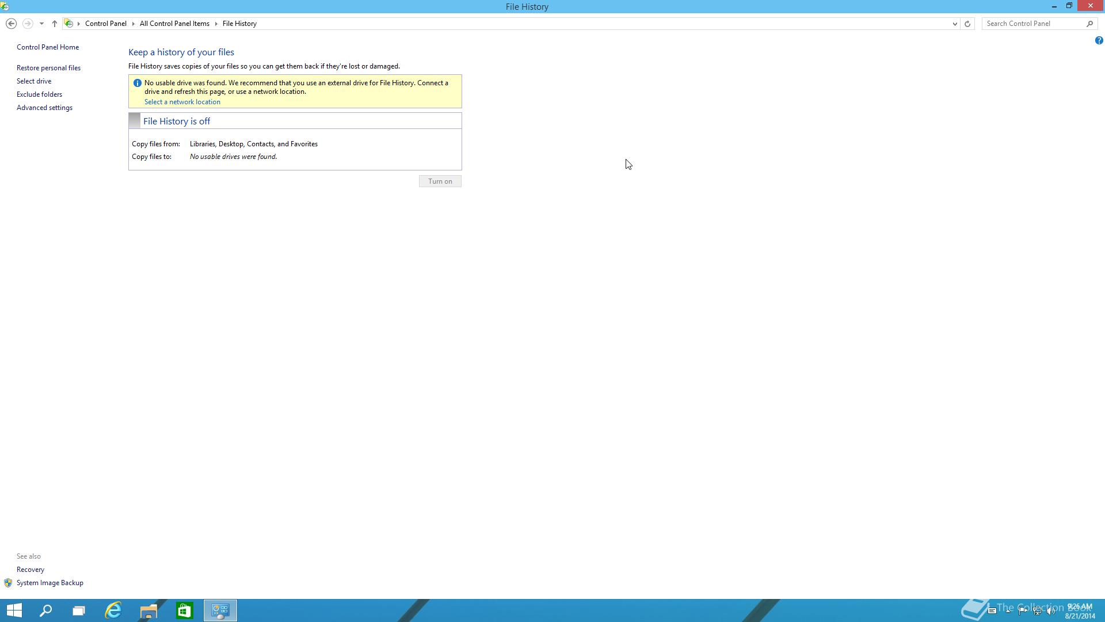
Task: Click the Back navigation arrow
Action: coord(11,24)
